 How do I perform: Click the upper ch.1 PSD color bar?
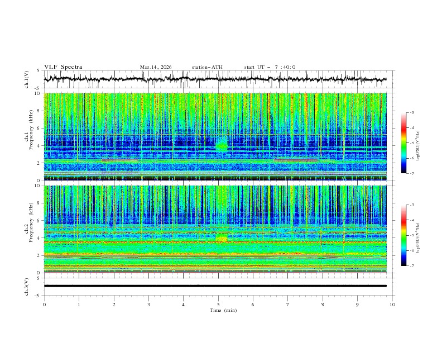tap(404, 142)
